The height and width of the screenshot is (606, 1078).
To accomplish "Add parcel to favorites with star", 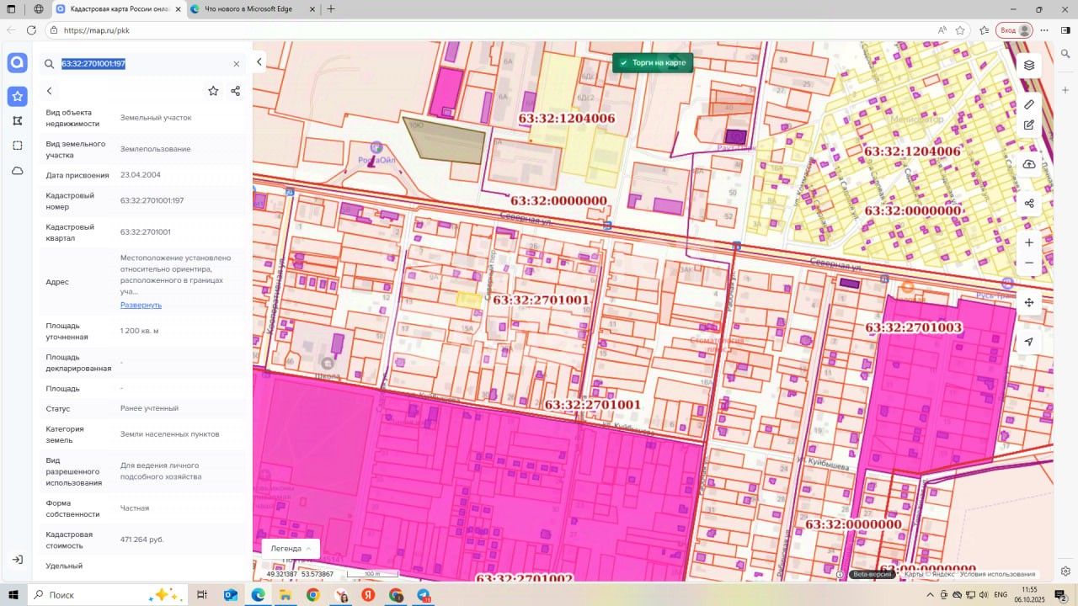I will [x=213, y=91].
